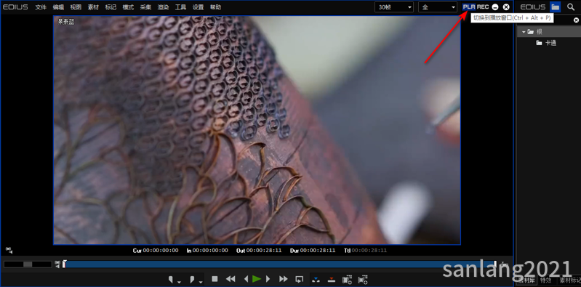Step forward one frame
Image resolution: width=581 pixels, height=287 pixels.
[x=268, y=279]
